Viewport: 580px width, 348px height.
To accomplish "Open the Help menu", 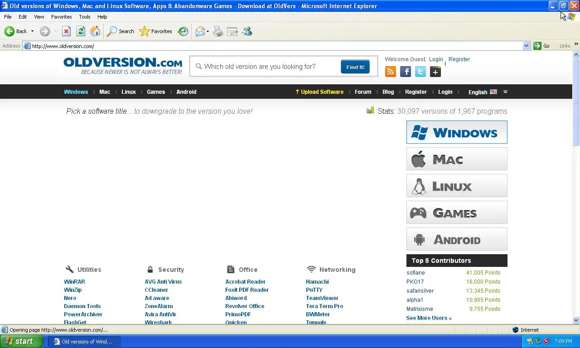I will pyautogui.click(x=102, y=17).
